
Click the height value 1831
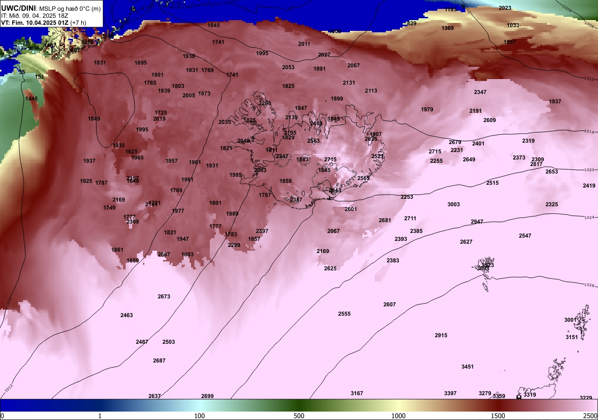click(x=100, y=63)
